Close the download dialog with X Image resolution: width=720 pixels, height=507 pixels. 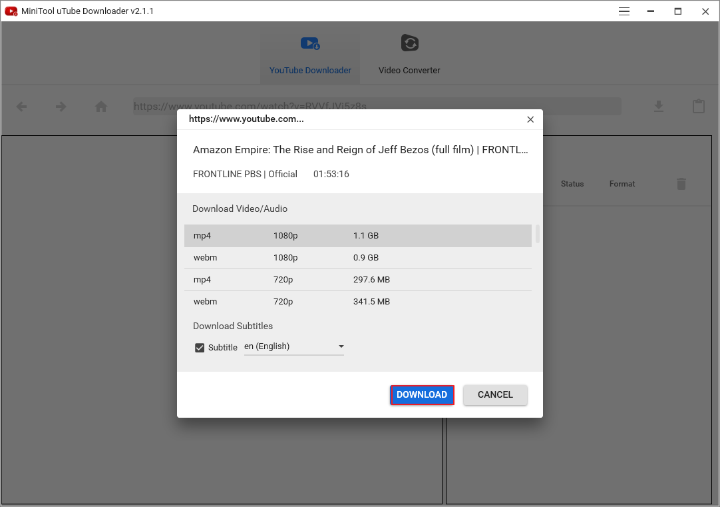[x=530, y=119]
